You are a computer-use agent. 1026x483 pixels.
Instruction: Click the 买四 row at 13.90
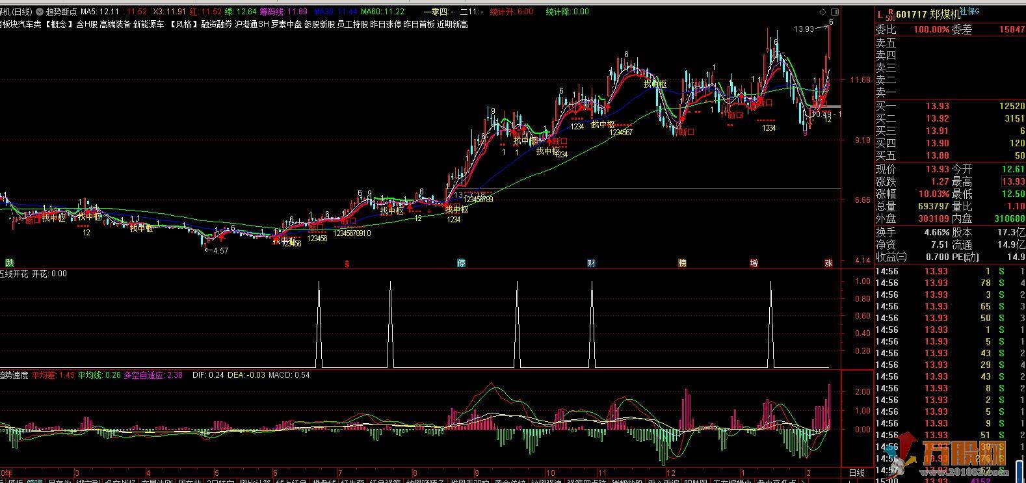pos(950,143)
